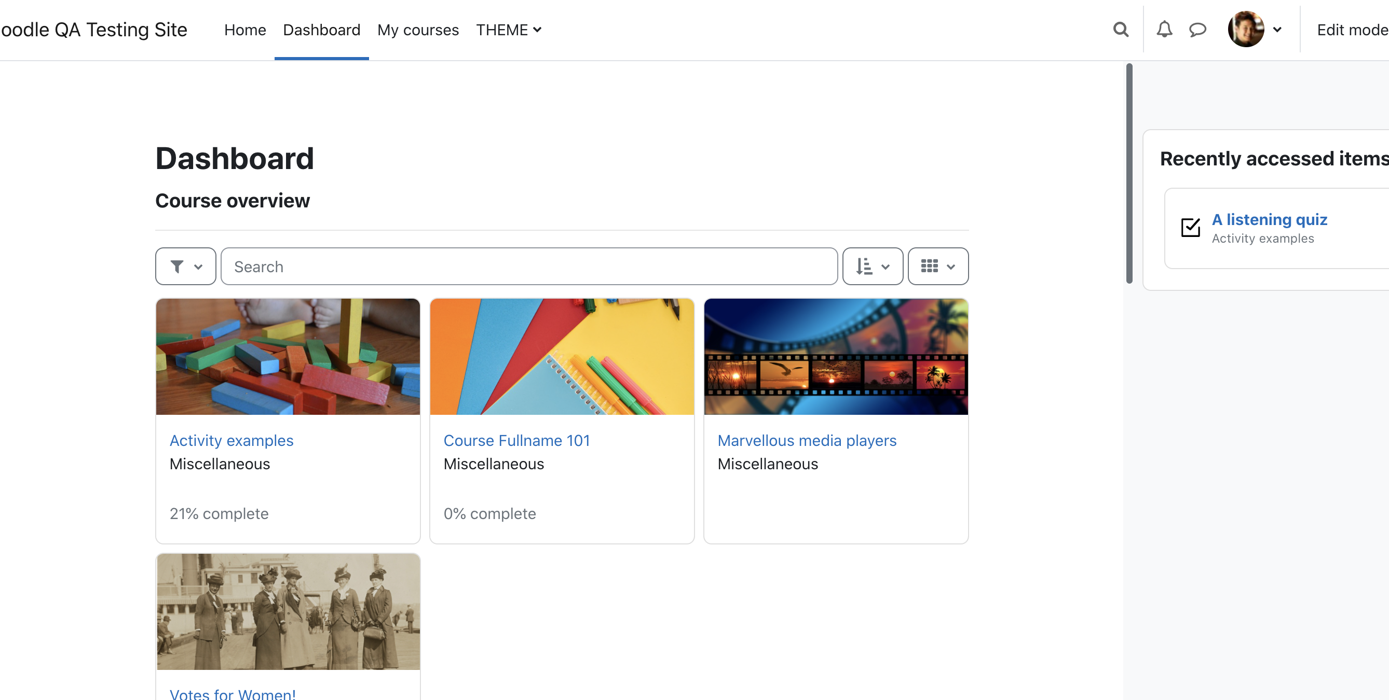Open the course filter funnel dropdown
This screenshot has height=700, width=1389.
click(x=185, y=267)
